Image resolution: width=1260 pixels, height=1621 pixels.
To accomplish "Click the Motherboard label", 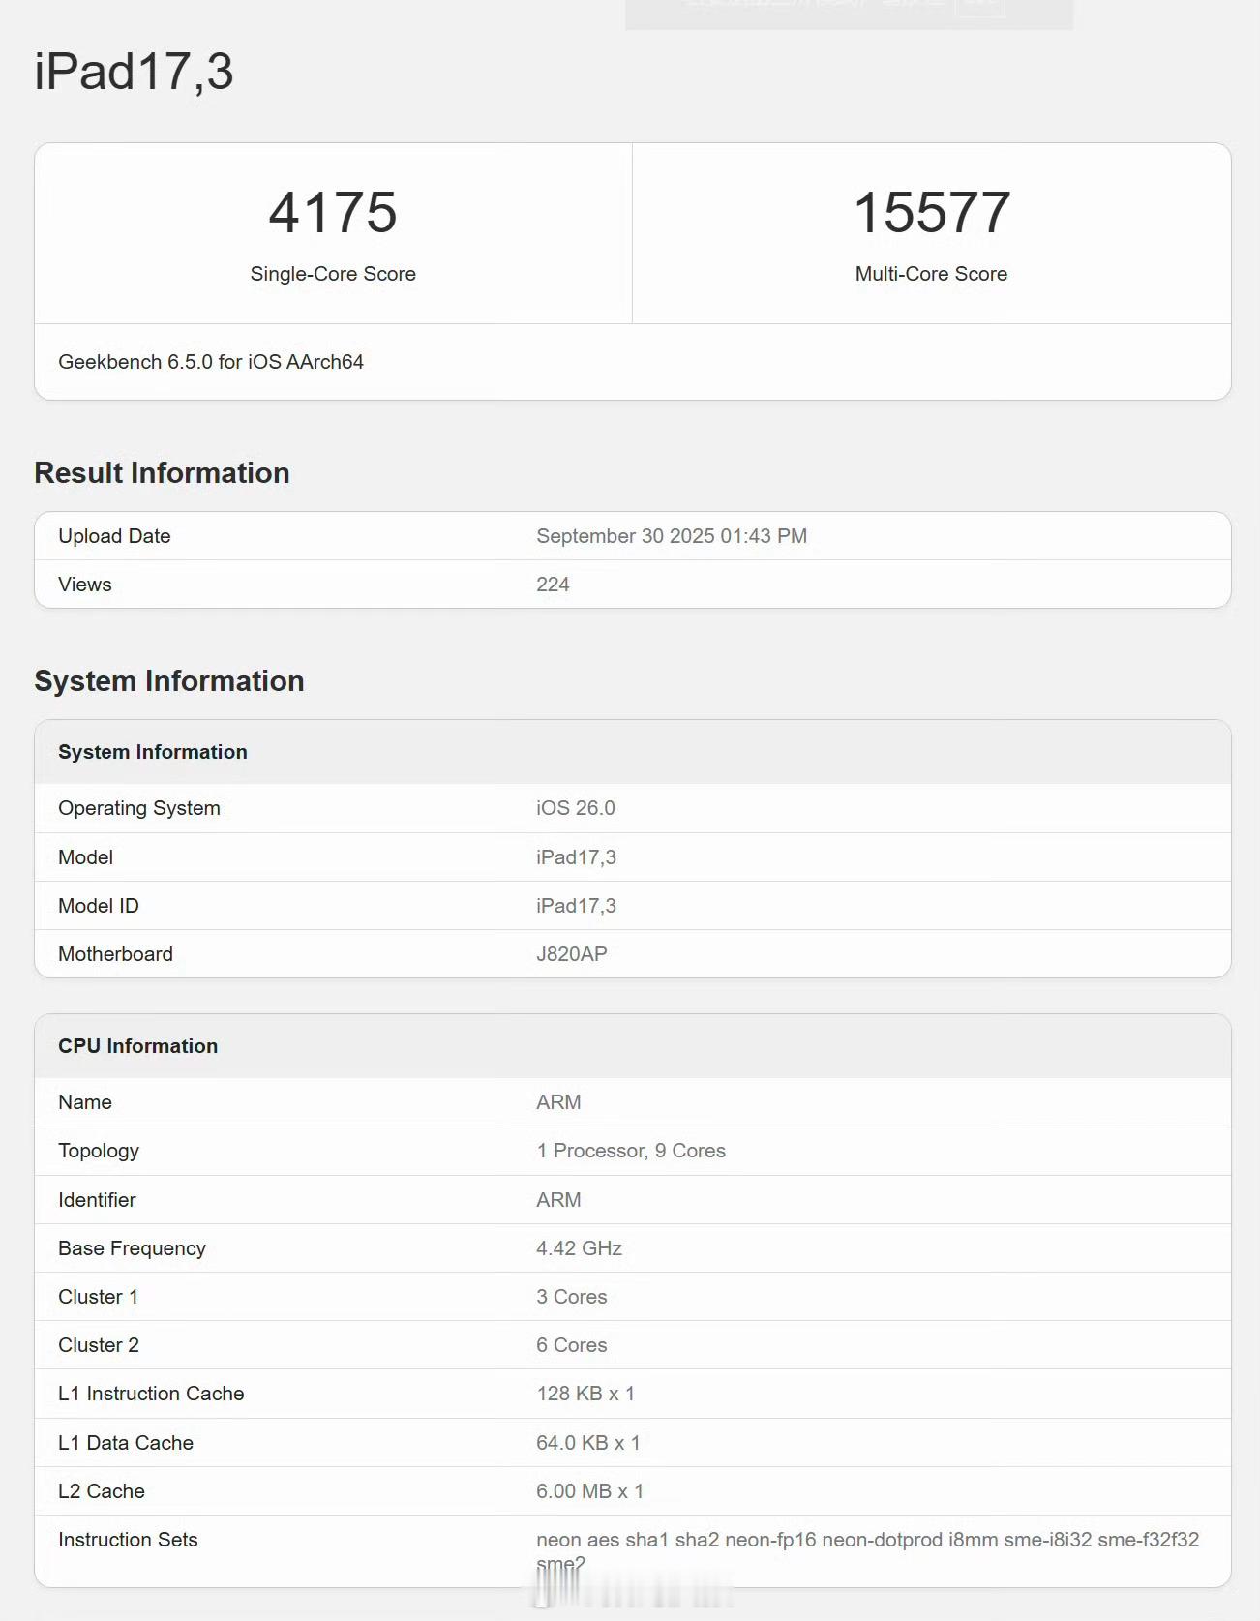I will 115,954.
